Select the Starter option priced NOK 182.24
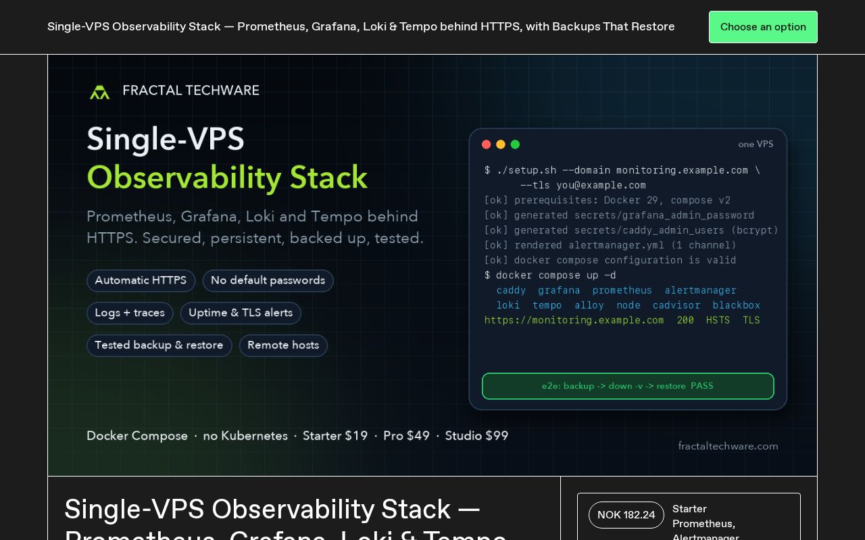 pos(689,516)
